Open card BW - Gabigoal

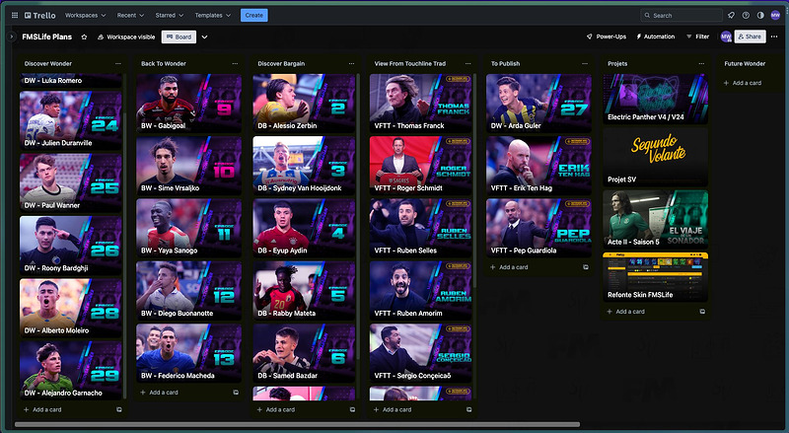point(188,104)
